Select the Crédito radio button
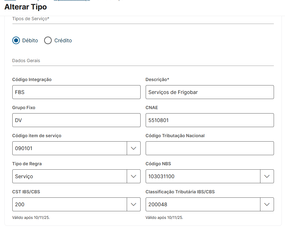Image resolution: width=285 pixels, height=228 pixels. point(48,40)
